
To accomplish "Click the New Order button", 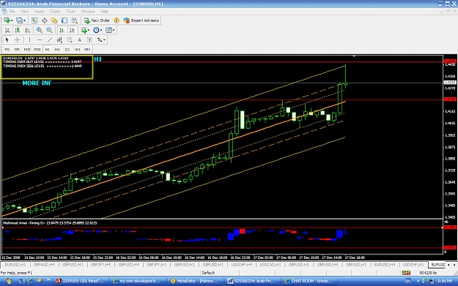I will pyautogui.click(x=97, y=20).
